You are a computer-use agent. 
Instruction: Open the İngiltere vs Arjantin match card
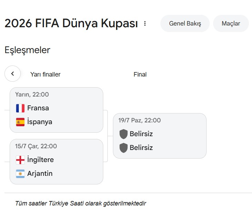tap(56, 162)
